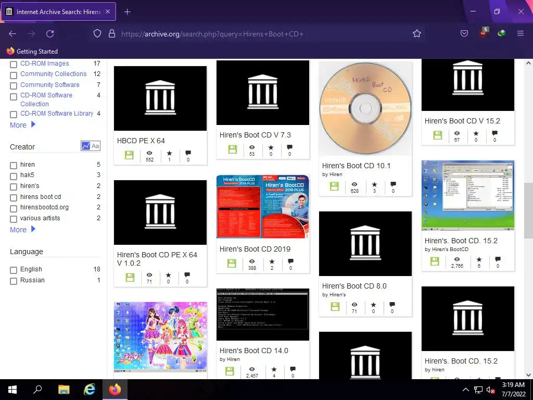Image resolution: width=533 pixels, height=400 pixels.
Task: Click the favorites star under Hiren's Boot CD 10.1
Action: 374,185
